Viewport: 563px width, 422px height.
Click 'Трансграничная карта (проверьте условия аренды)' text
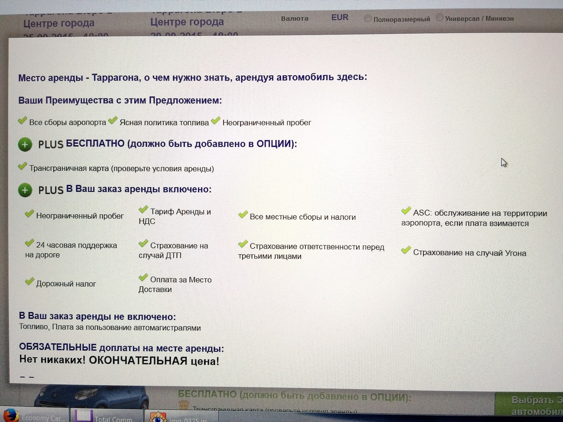point(121,169)
